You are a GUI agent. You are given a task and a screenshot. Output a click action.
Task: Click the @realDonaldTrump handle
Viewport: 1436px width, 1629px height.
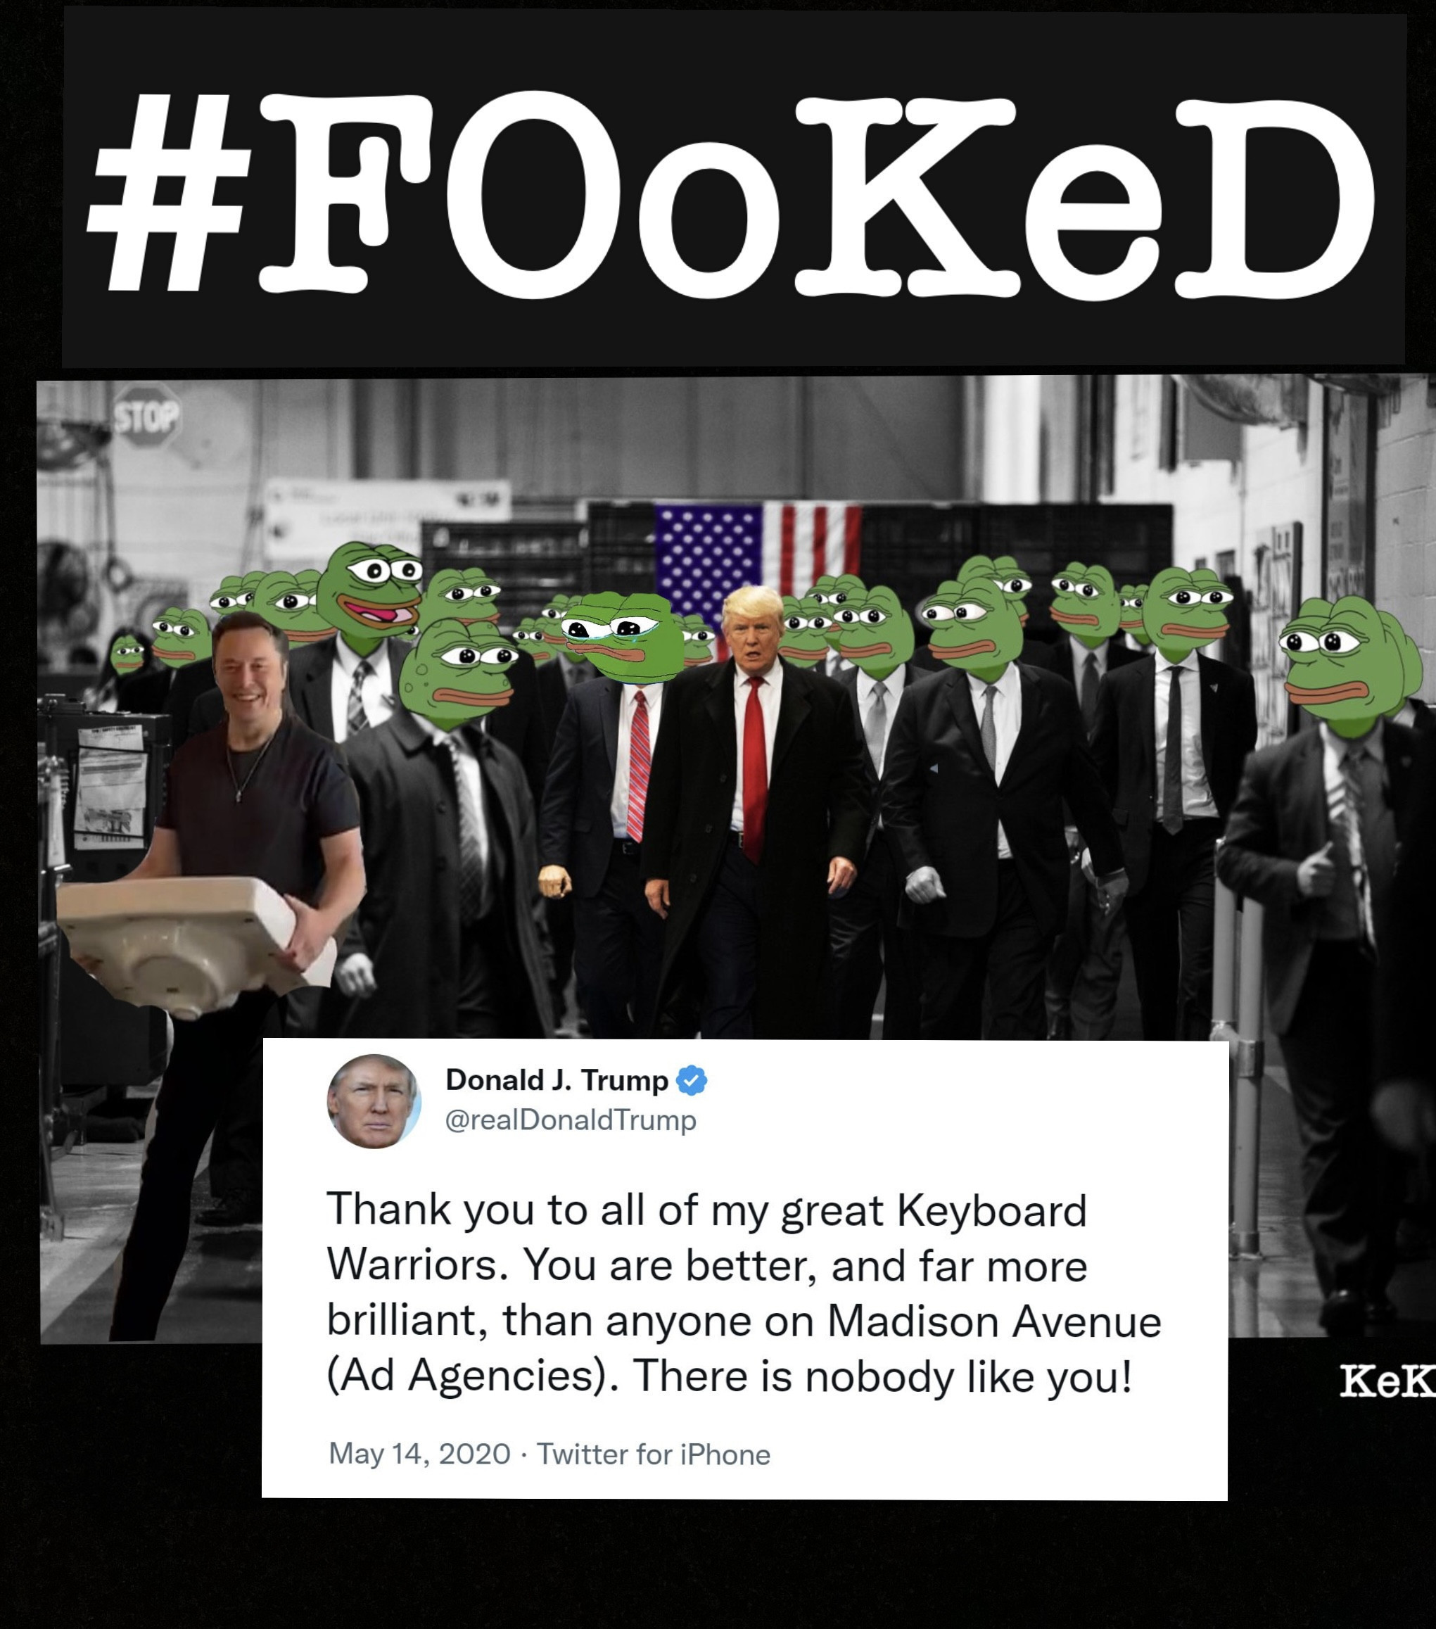571,1120
